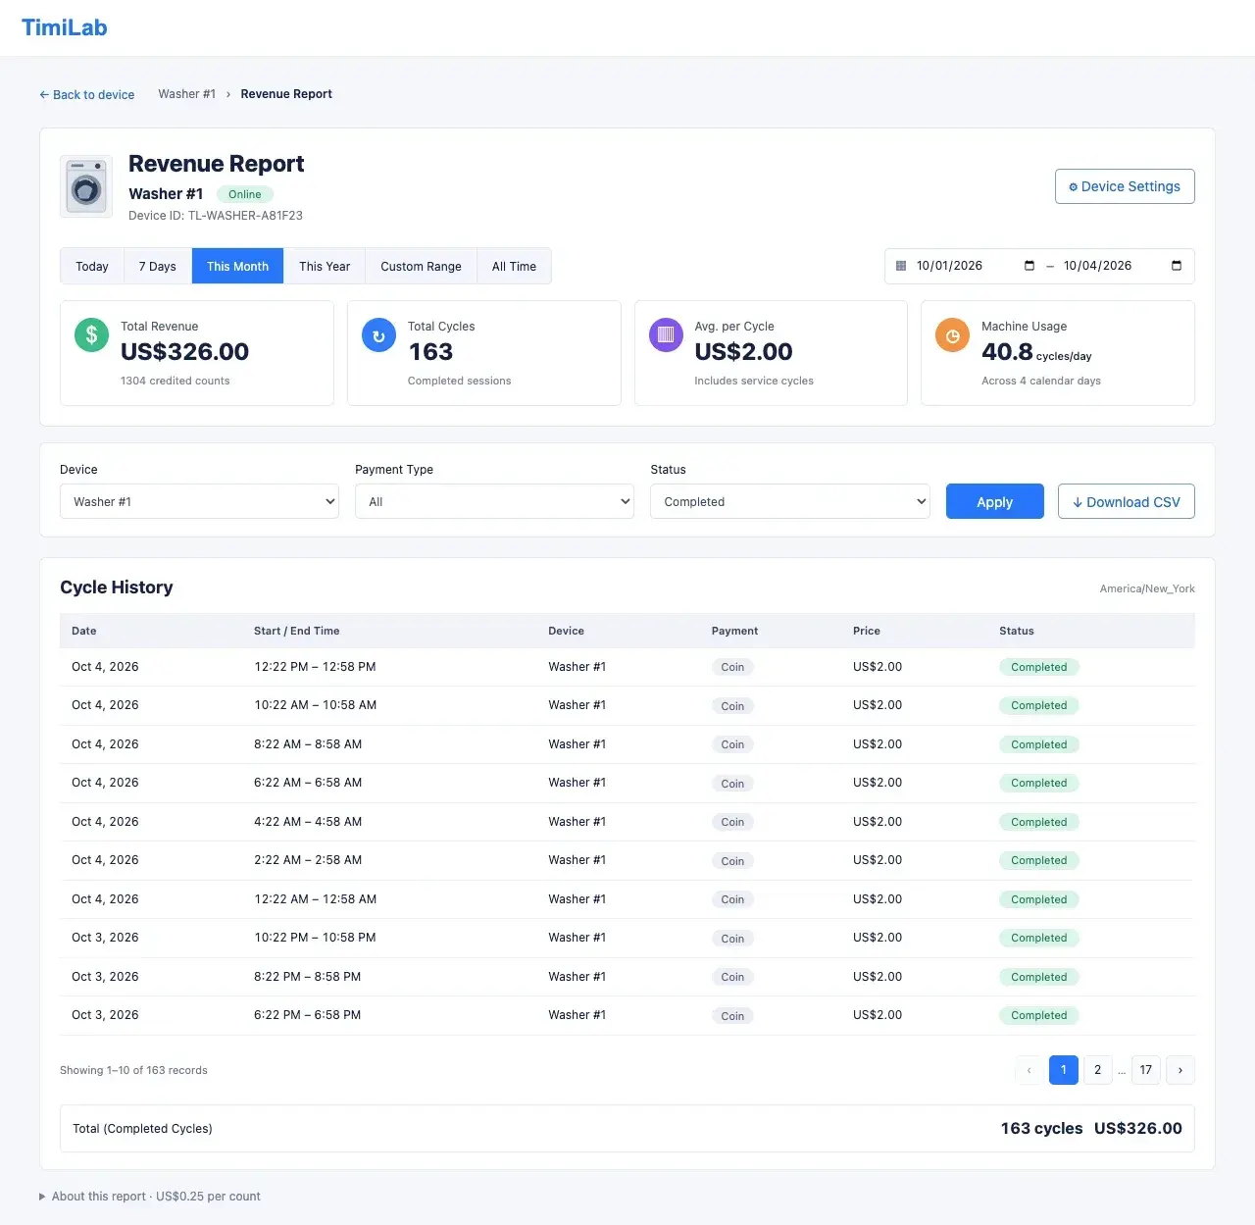Expand the About this report section

[150, 1197]
